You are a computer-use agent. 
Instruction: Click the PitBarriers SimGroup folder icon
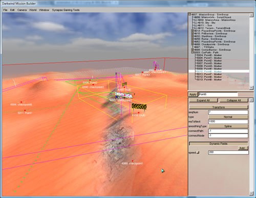(192, 33)
